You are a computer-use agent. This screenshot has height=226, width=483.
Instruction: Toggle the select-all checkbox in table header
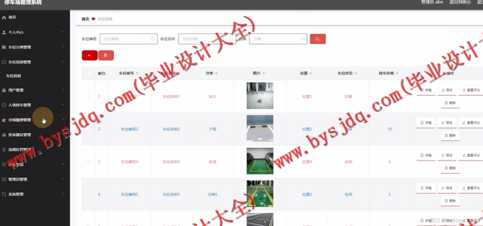(x=89, y=73)
